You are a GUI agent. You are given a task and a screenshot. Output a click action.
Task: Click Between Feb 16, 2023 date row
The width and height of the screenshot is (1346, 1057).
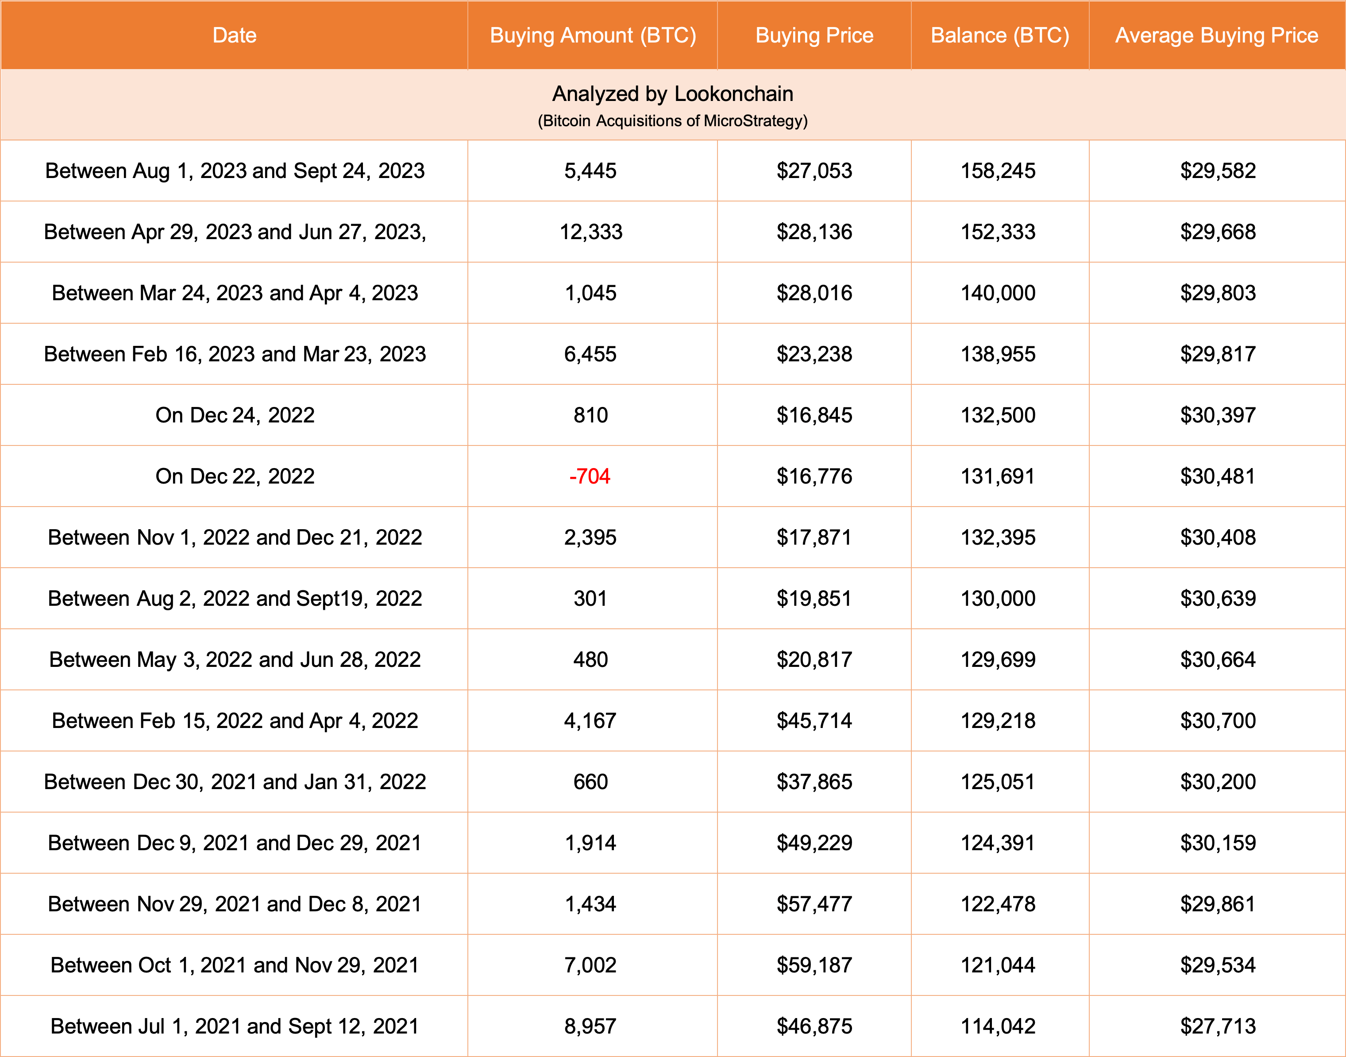(x=235, y=354)
